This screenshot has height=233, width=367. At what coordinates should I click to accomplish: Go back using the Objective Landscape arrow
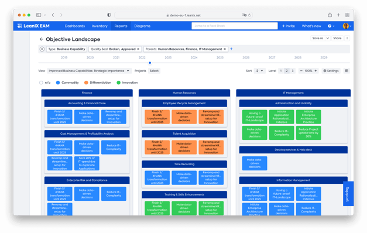point(41,39)
